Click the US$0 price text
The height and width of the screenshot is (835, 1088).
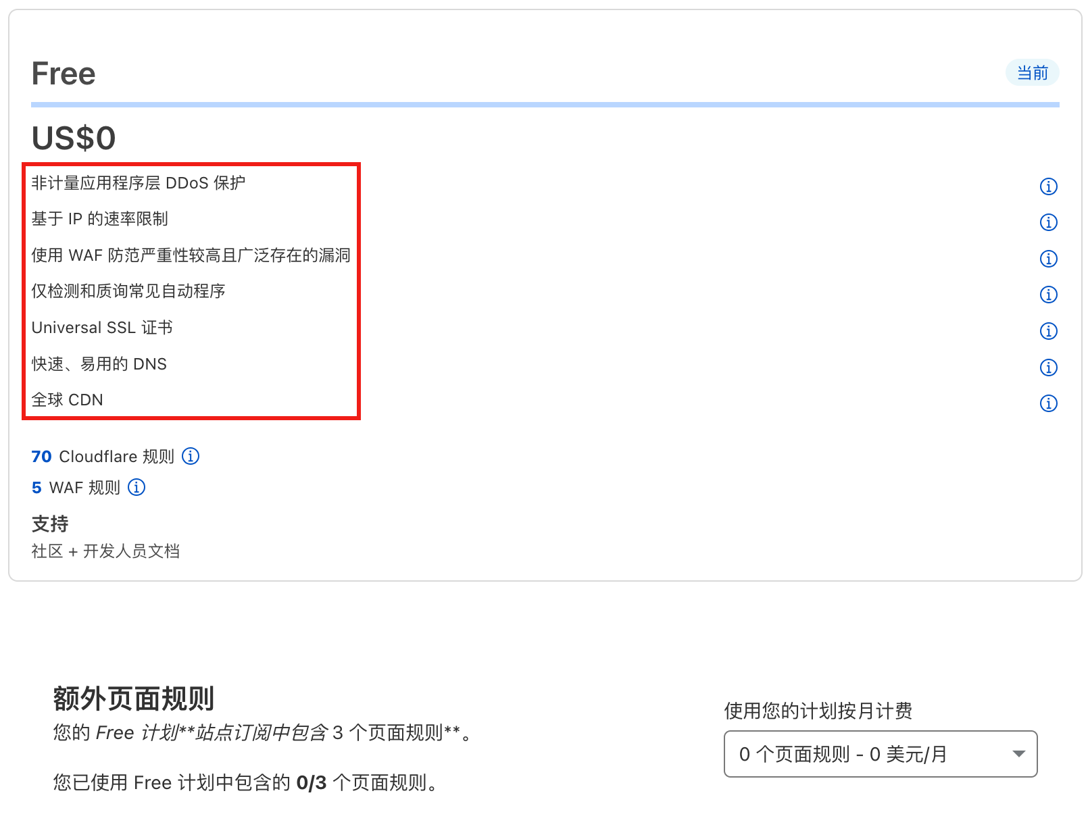tap(74, 138)
